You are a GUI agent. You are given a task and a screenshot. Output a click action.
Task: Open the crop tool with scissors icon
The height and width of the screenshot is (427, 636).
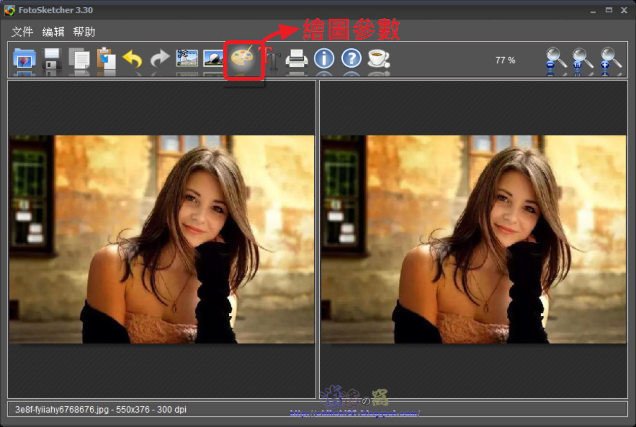[187, 59]
